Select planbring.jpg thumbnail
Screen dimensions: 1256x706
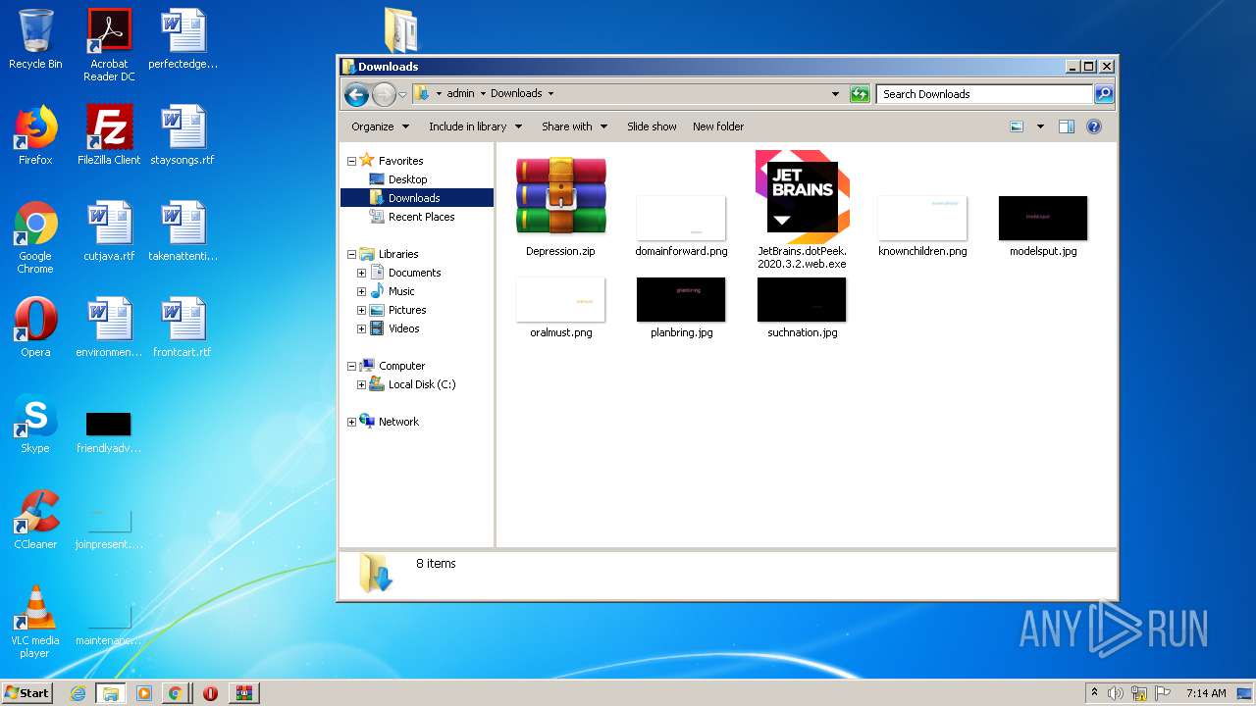[681, 308]
